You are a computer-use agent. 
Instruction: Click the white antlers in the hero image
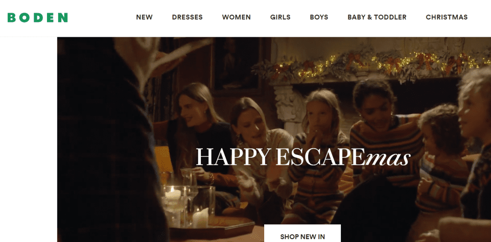[x=157, y=59]
